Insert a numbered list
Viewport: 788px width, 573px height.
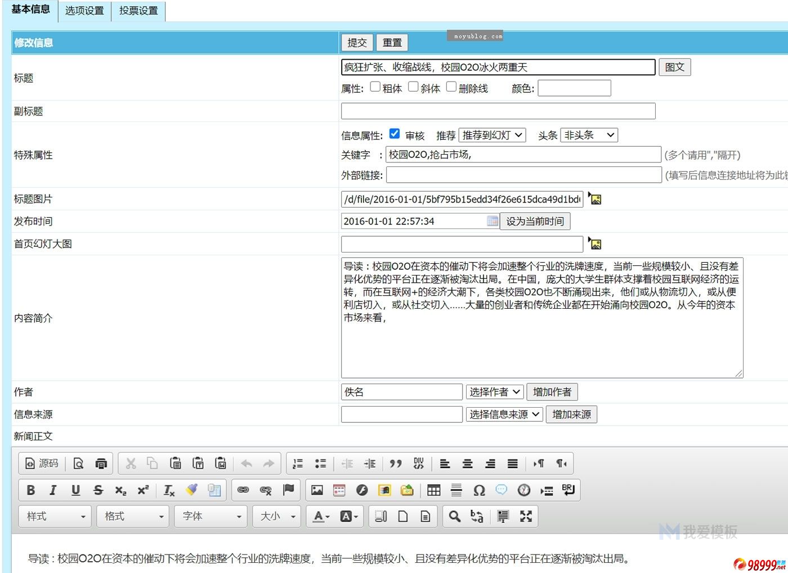click(298, 463)
